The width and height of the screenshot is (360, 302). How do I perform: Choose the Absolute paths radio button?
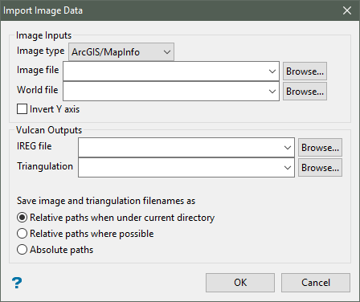click(22, 250)
